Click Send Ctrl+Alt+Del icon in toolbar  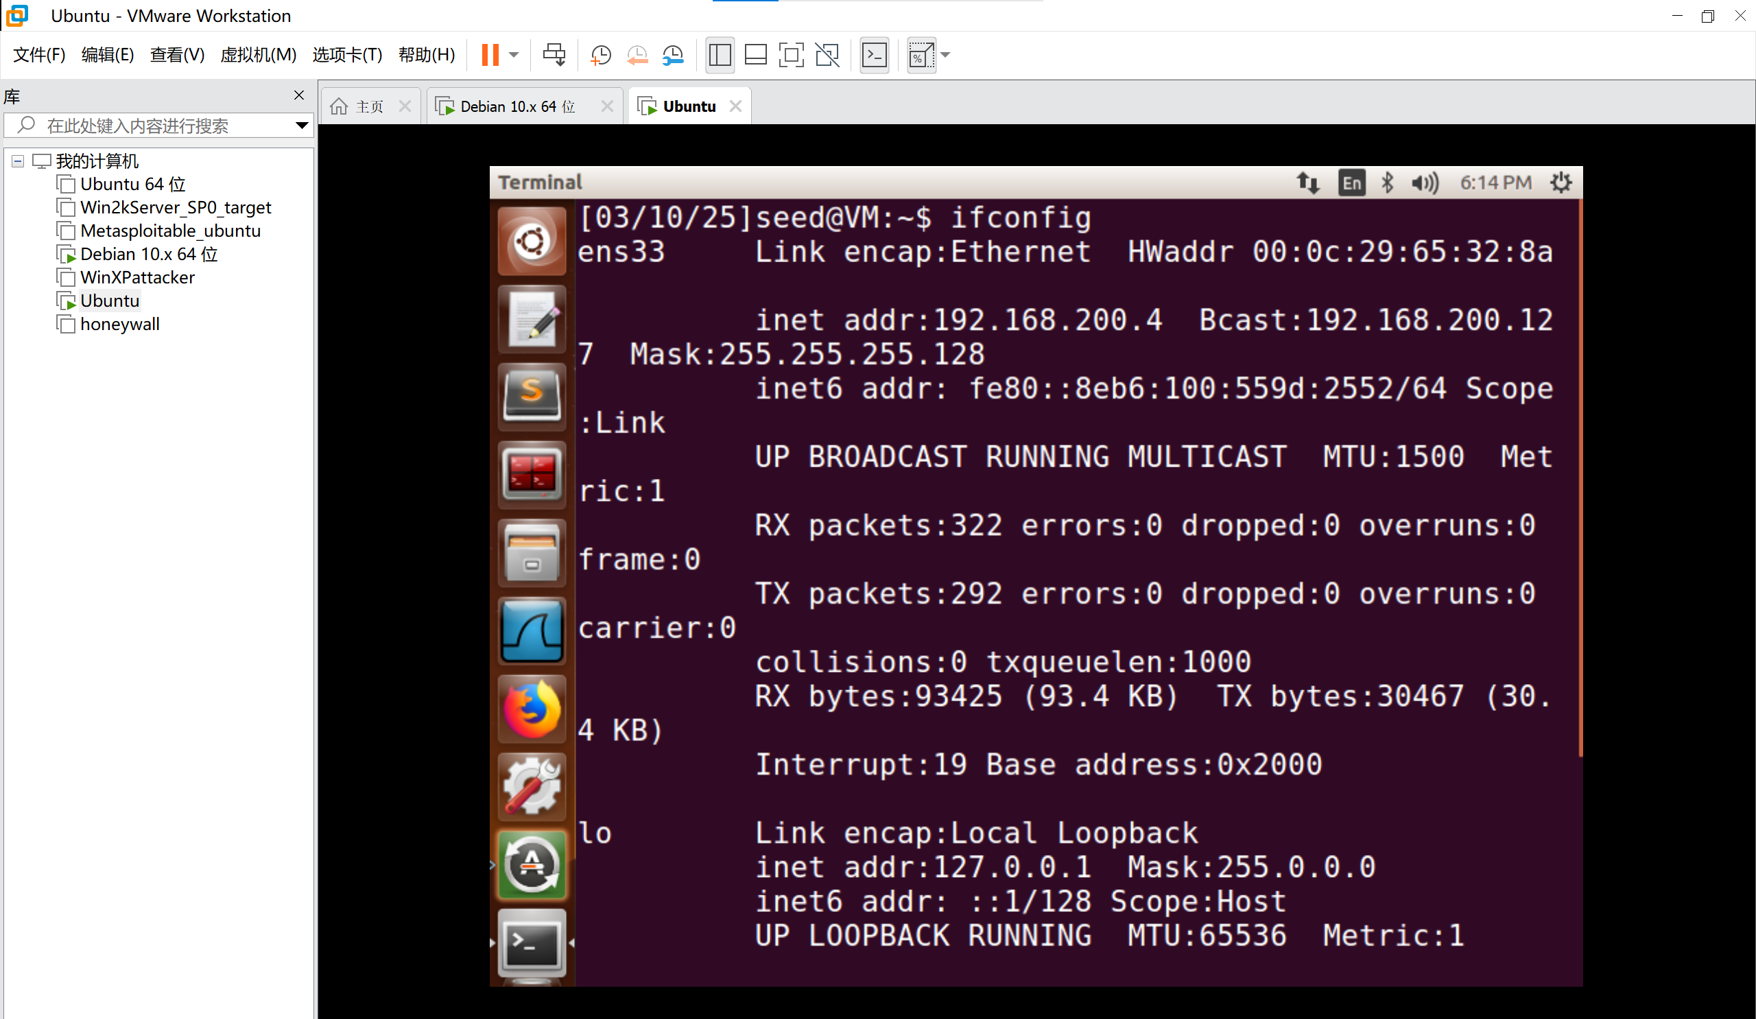[x=554, y=54]
